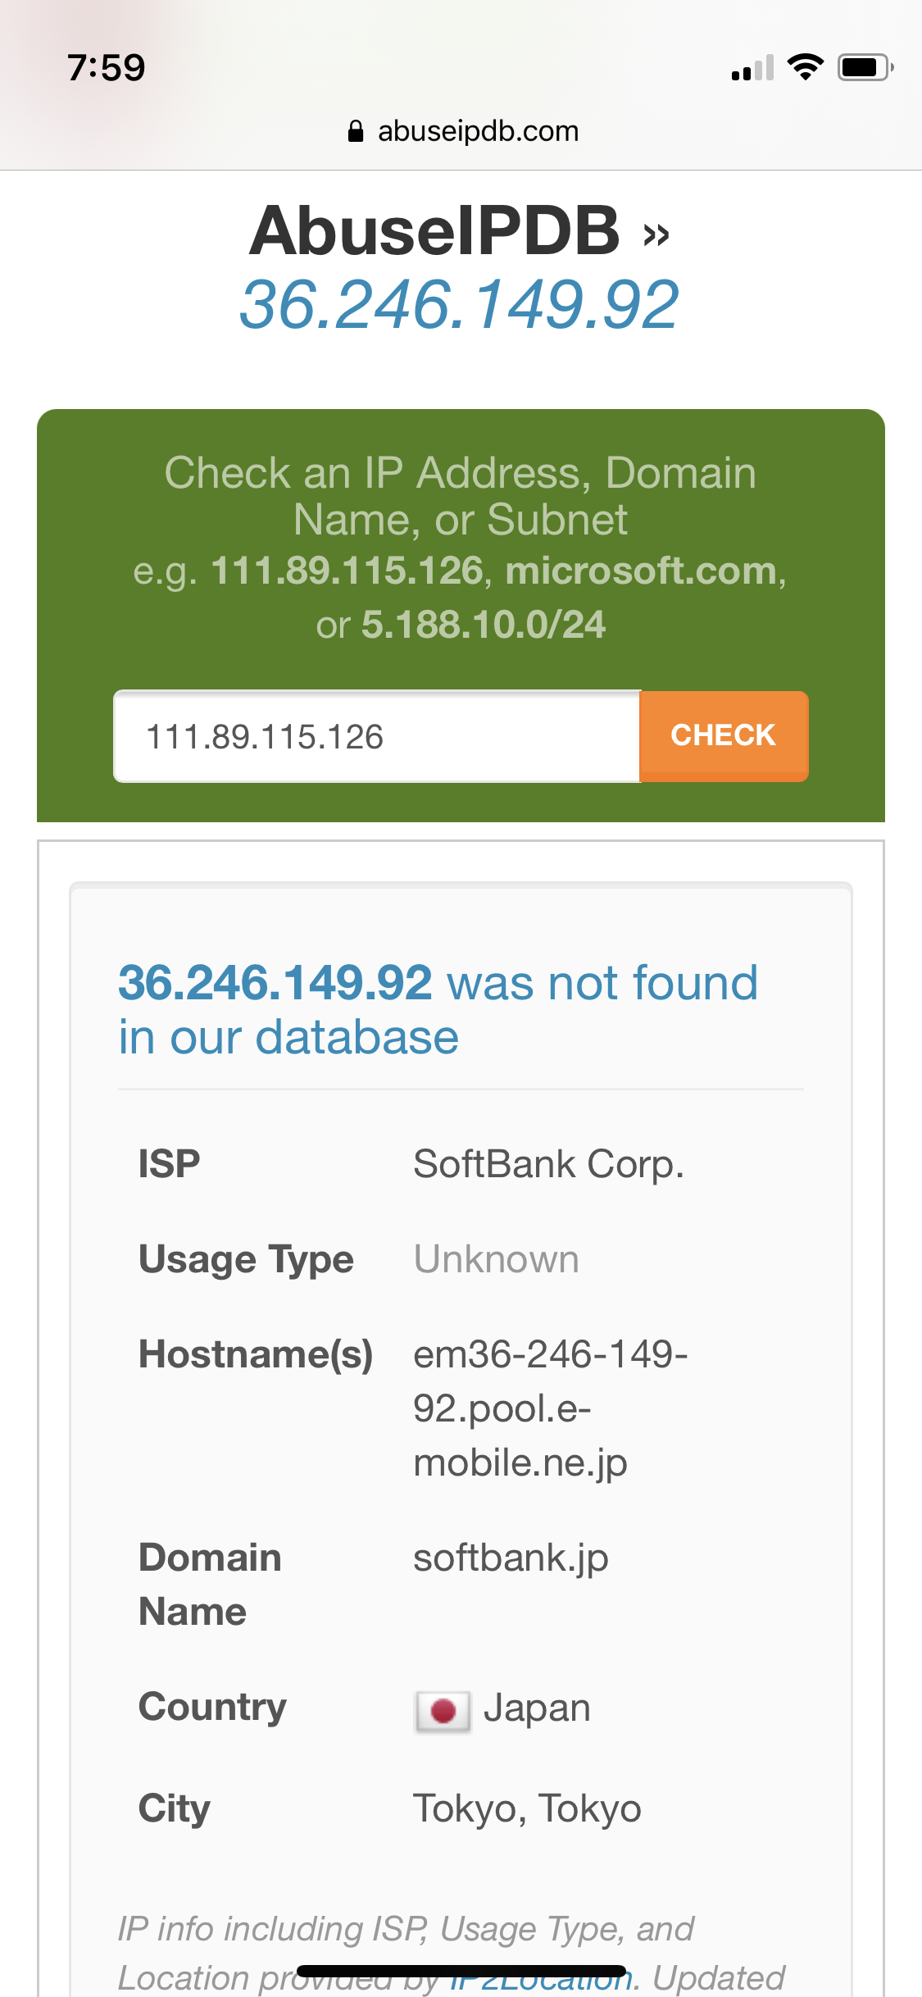This screenshot has height=1997, width=922.
Task: Tap the softbank.jp domain name value
Action: [x=511, y=1558]
